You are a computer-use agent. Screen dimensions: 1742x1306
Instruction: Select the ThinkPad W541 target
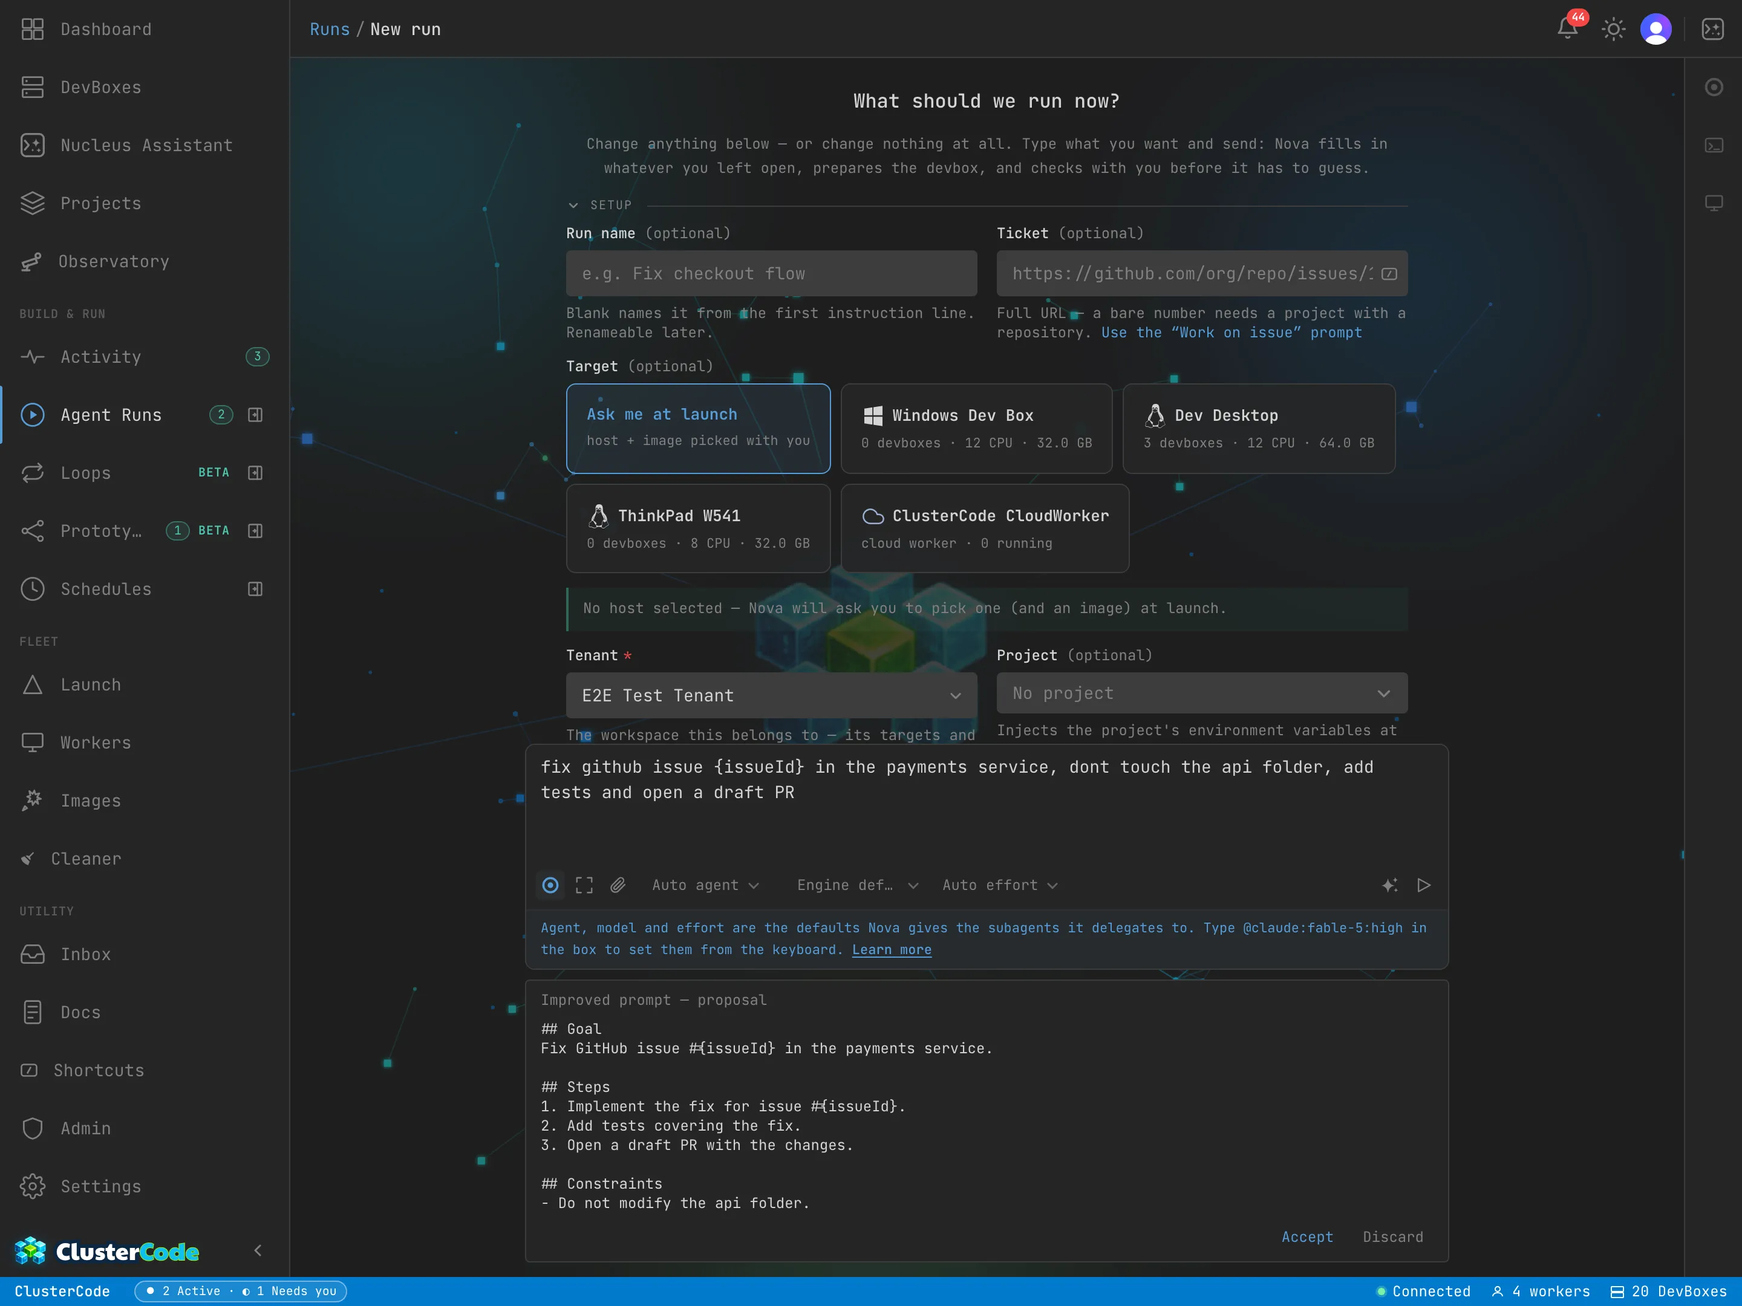[698, 528]
